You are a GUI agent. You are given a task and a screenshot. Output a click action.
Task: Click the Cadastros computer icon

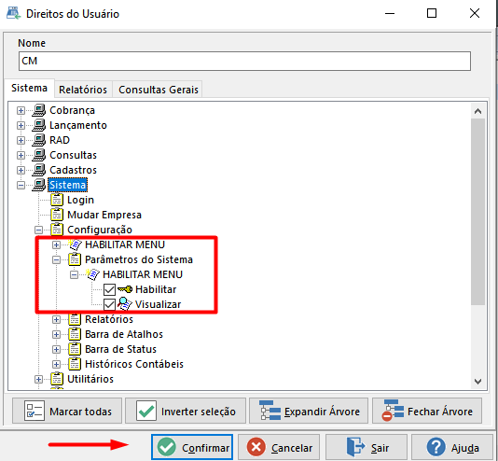pyautogui.click(x=39, y=170)
